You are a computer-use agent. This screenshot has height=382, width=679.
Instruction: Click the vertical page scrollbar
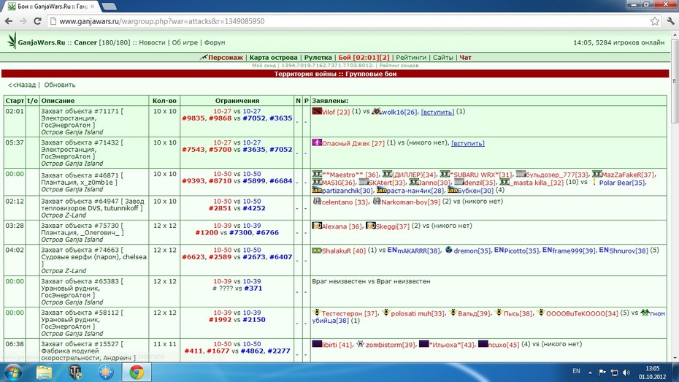[x=675, y=197]
